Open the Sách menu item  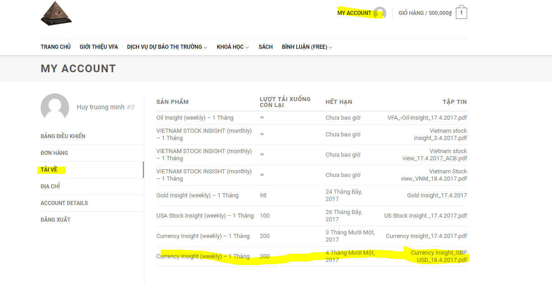pyautogui.click(x=265, y=47)
